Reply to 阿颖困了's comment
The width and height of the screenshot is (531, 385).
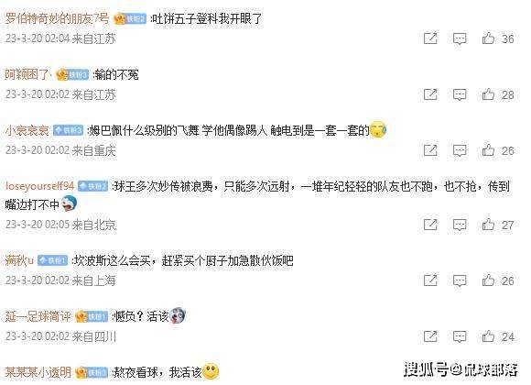460,94
